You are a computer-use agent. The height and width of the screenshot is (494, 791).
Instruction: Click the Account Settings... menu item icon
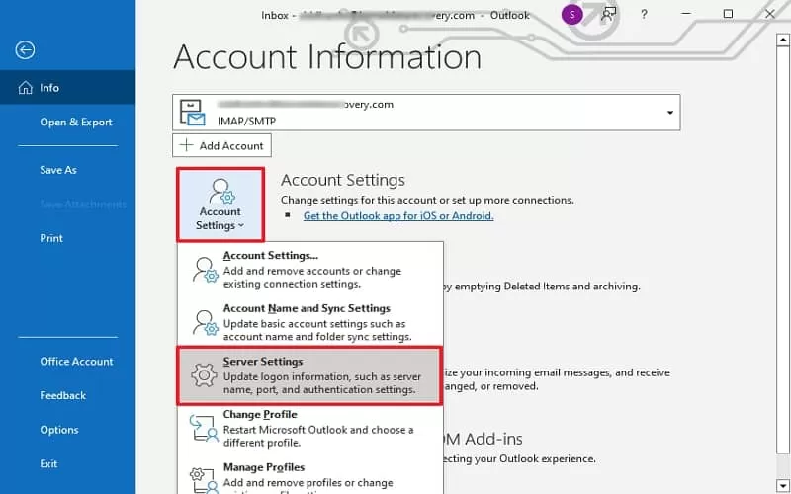(205, 270)
